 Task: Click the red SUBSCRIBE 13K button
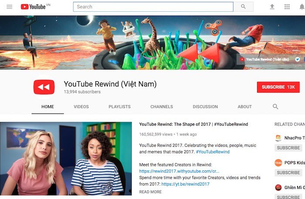[278, 87]
